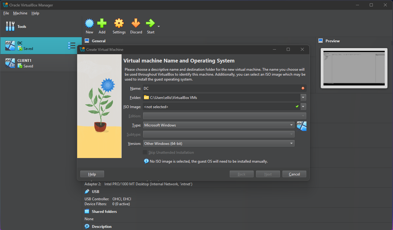Open the Version dropdown Other Windows (64-bit)

(x=219, y=143)
